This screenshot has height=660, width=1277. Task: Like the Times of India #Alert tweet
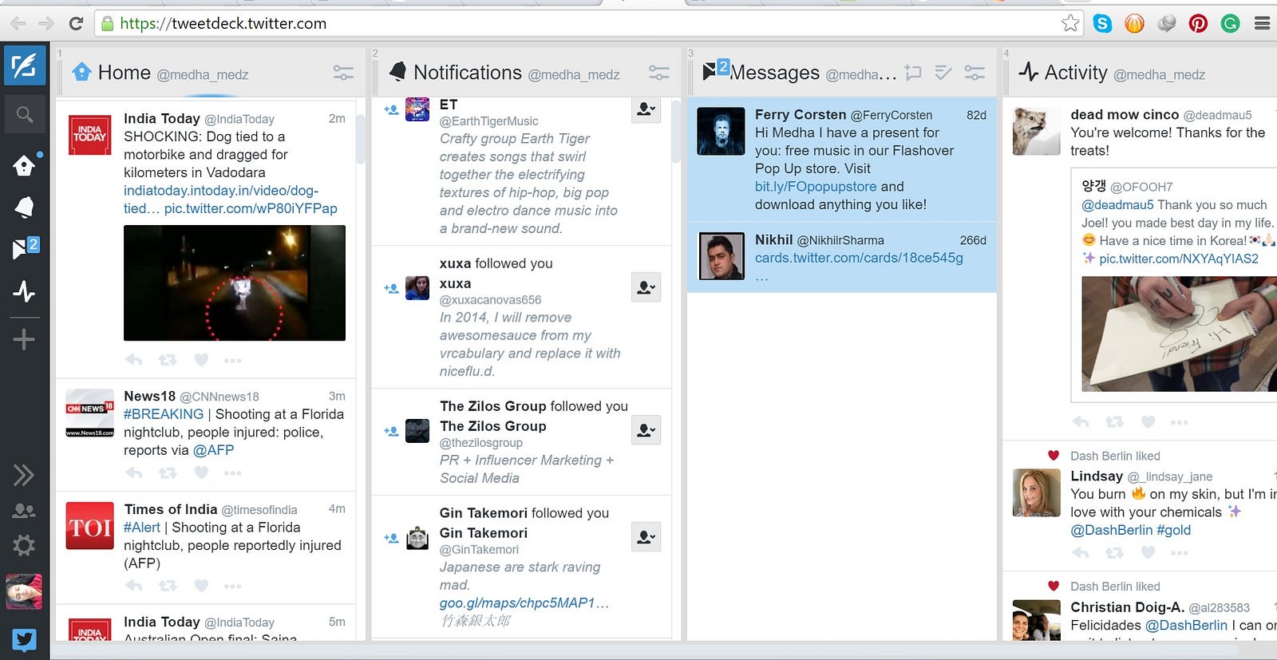pos(201,586)
